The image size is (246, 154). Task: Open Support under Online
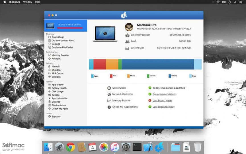56,117
